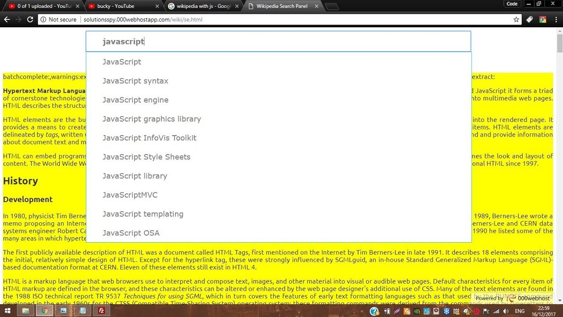
Task: Open the Windows Start button
Action: [8, 311]
